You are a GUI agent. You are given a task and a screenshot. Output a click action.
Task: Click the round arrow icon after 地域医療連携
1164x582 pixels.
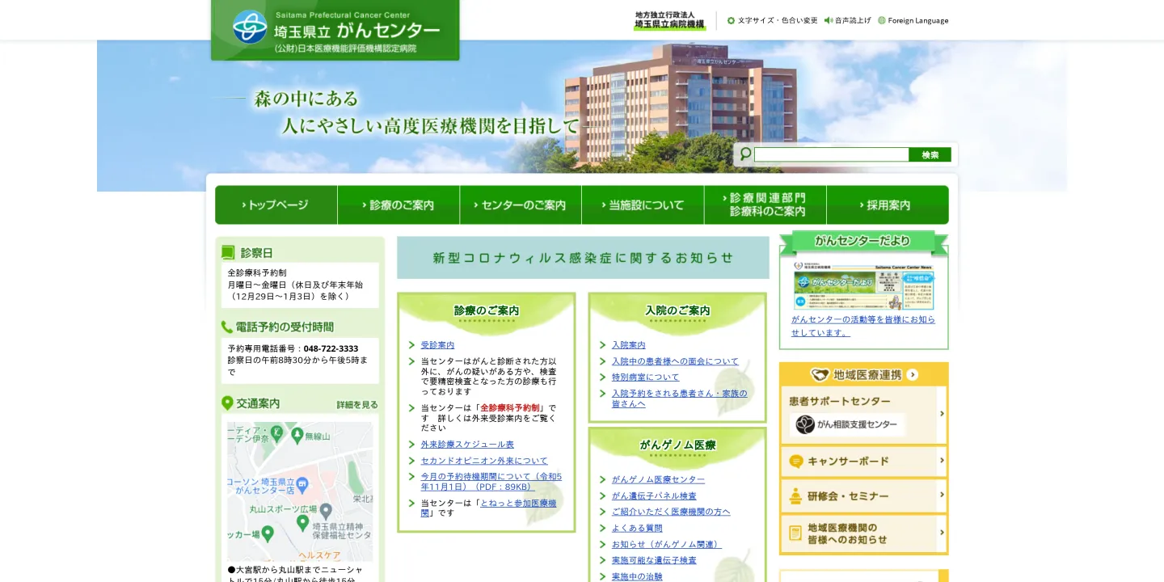coord(913,374)
